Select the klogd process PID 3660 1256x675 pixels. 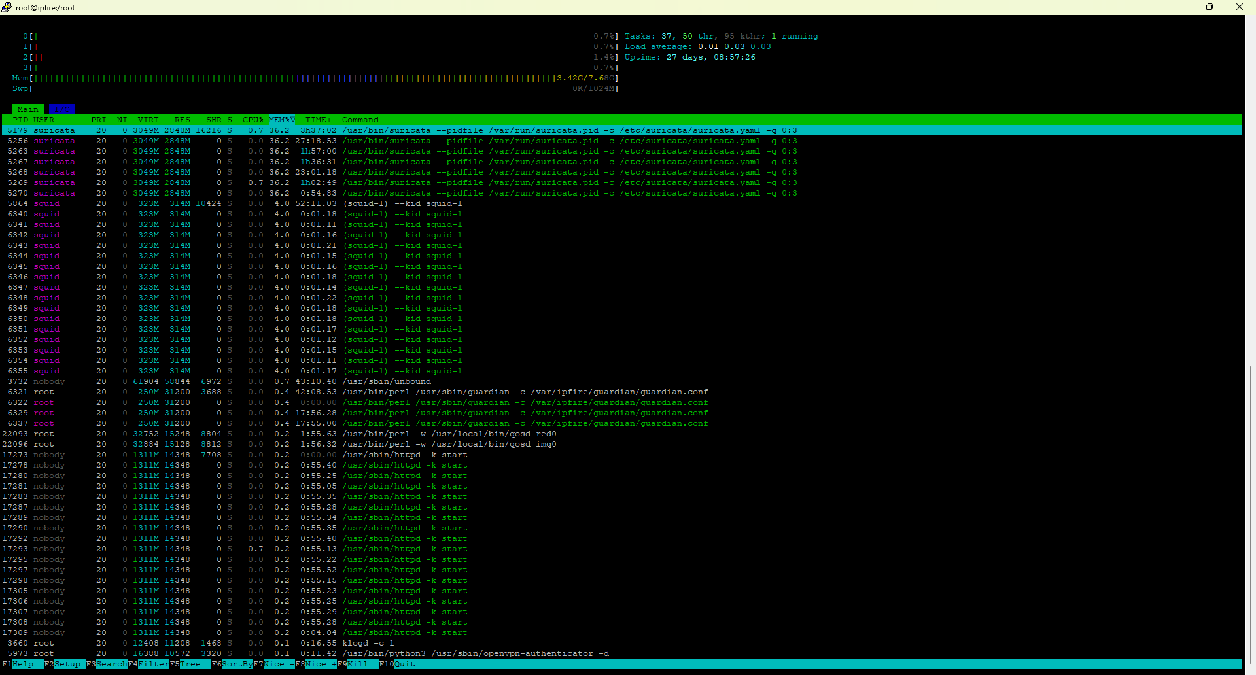(621, 643)
